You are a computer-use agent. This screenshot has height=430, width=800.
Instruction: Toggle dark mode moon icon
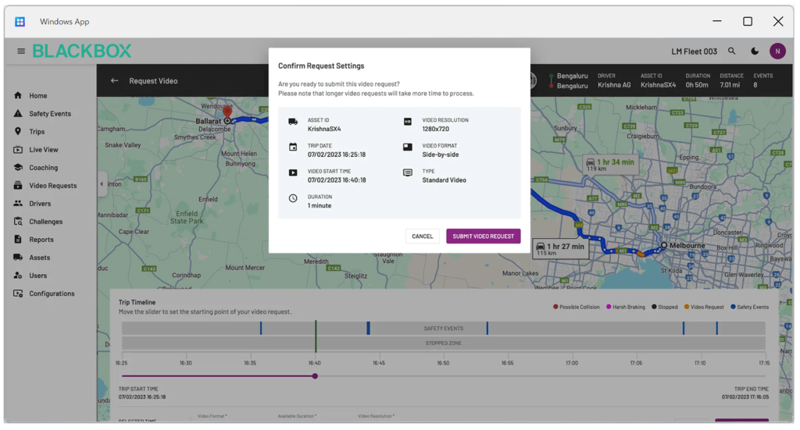[x=755, y=51]
